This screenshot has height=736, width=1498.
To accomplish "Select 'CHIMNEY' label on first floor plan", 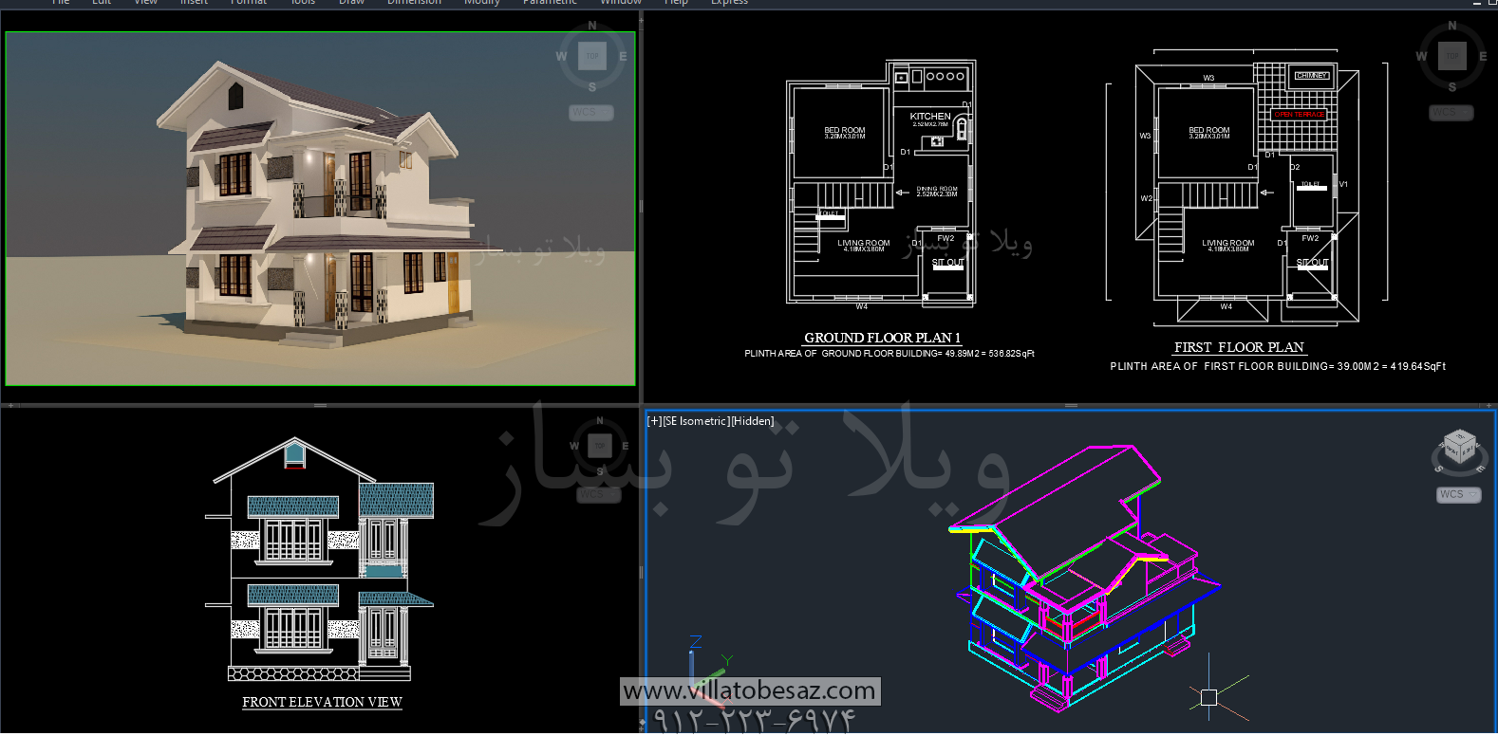I will (x=1312, y=75).
